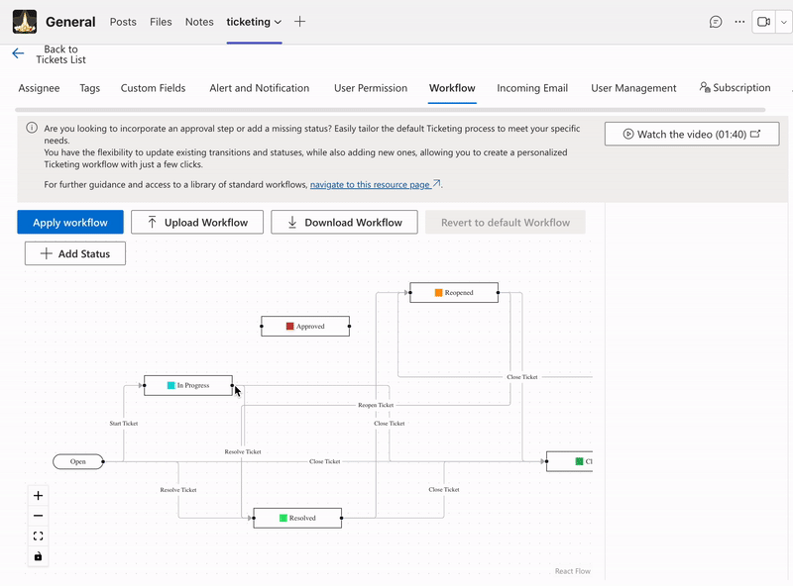Open the conversation chat icon

[x=716, y=22]
